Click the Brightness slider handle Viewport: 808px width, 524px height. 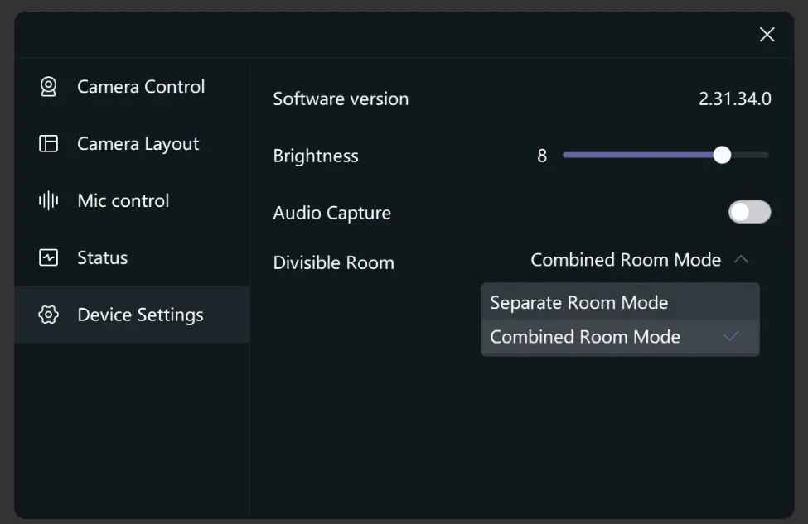click(x=722, y=155)
